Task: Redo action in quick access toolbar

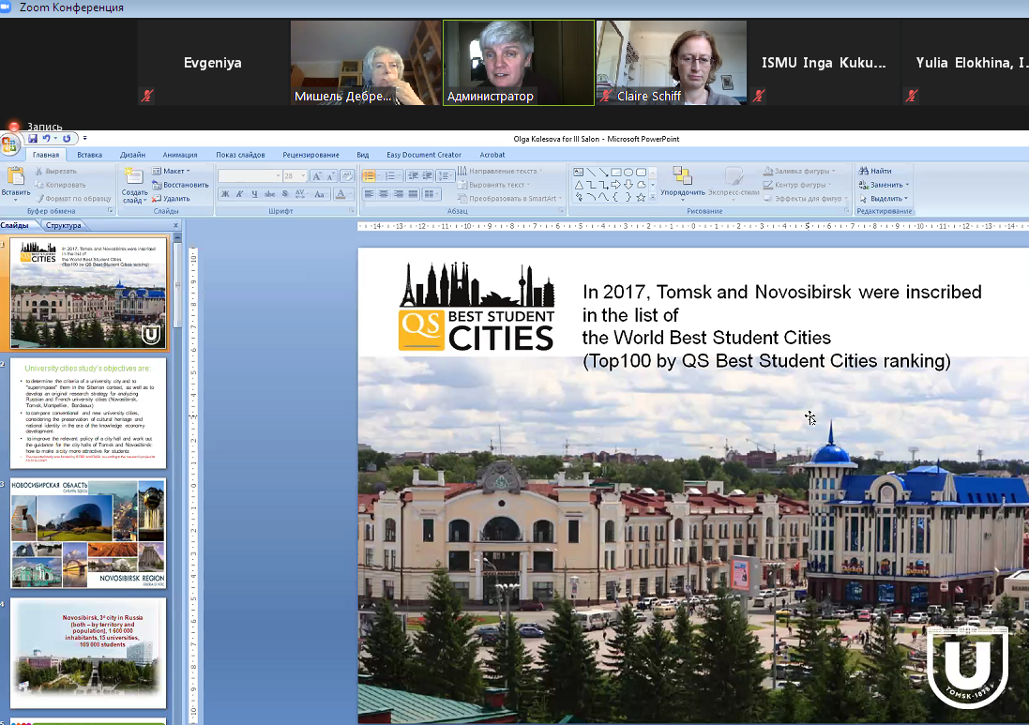Action: tap(67, 139)
